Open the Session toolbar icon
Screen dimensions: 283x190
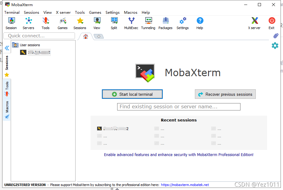pos(11,23)
